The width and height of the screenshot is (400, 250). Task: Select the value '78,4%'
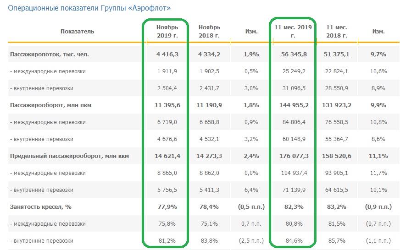click(209, 207)
